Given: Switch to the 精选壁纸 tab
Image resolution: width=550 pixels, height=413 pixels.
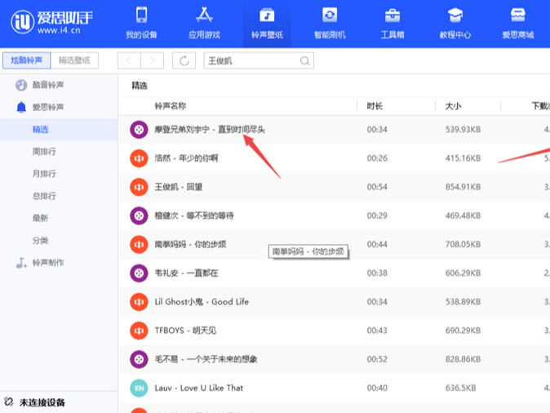Looking at the screenshot, I should click(x=74, y=60).
